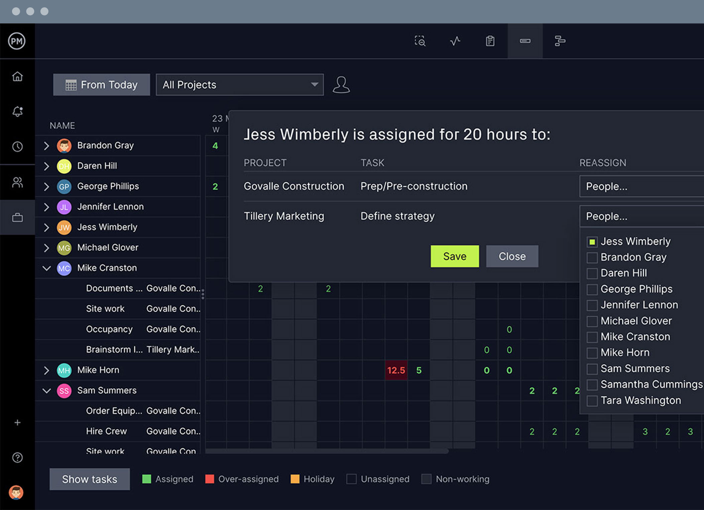Check Samantha Cummings as an assignee

click(592, 384)
